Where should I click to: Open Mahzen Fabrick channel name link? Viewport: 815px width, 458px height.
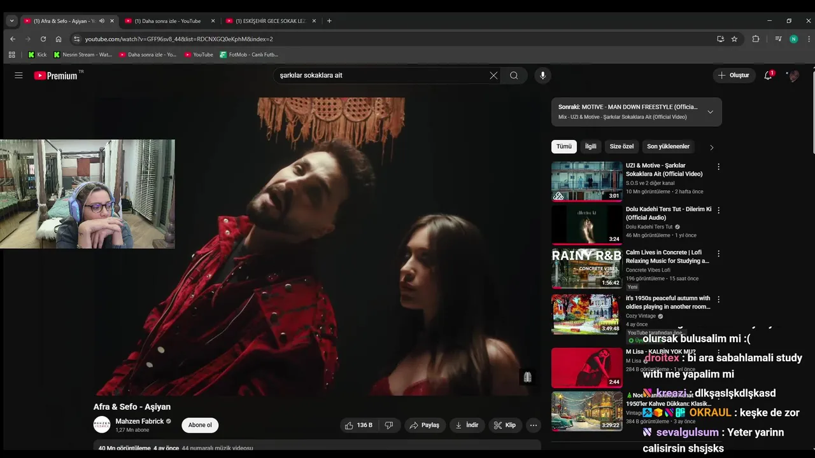pyautogui.click(x=139, y=421)
